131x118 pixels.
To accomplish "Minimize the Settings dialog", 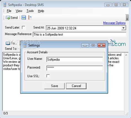I will (85, 45).
